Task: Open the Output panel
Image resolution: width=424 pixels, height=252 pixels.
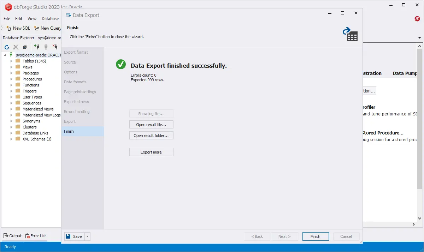Action: pyautogui.click(x=12, y=236)
